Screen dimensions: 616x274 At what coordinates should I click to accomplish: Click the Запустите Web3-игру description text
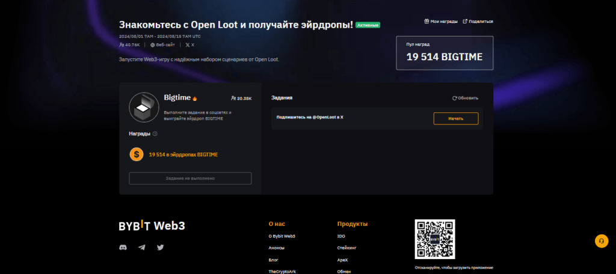[x=199, y=59]
